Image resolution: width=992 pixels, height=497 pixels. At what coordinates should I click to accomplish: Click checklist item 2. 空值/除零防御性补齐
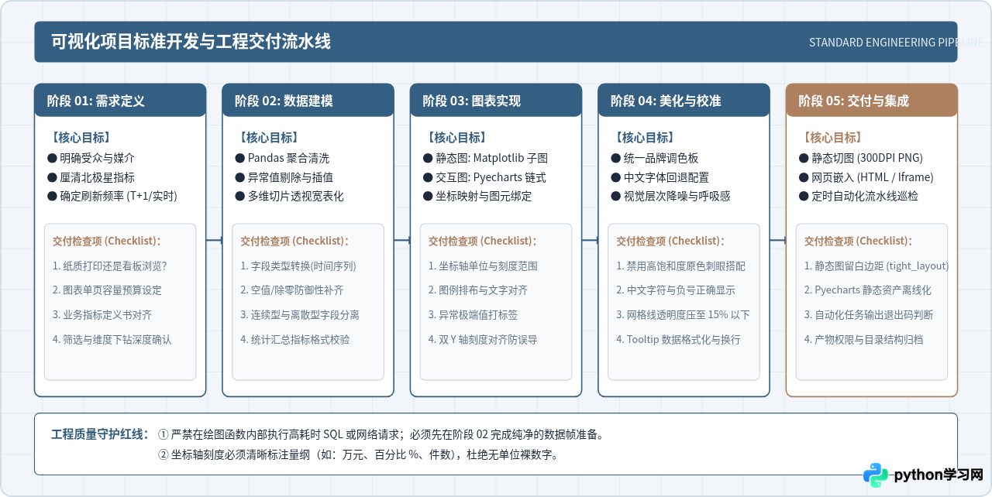coord(292,290)
